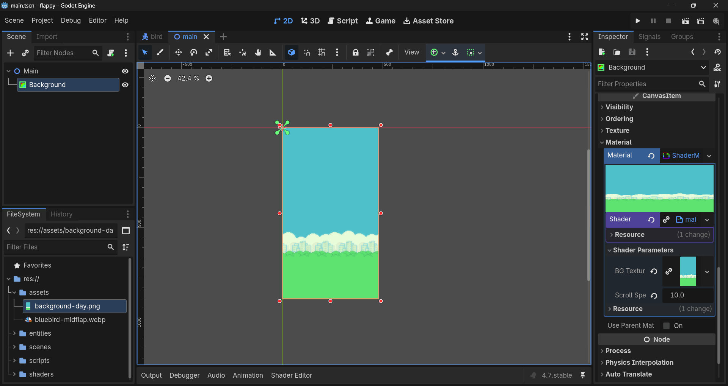The width and height of the screenshot is (728, 386).
Task: Click Attach Script icon in Scene dock
Action: pos(111,53)
